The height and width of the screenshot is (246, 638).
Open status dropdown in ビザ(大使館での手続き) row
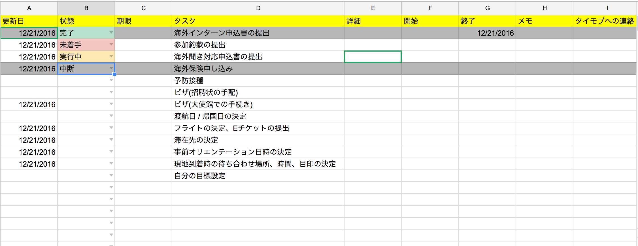click(111, 104)
